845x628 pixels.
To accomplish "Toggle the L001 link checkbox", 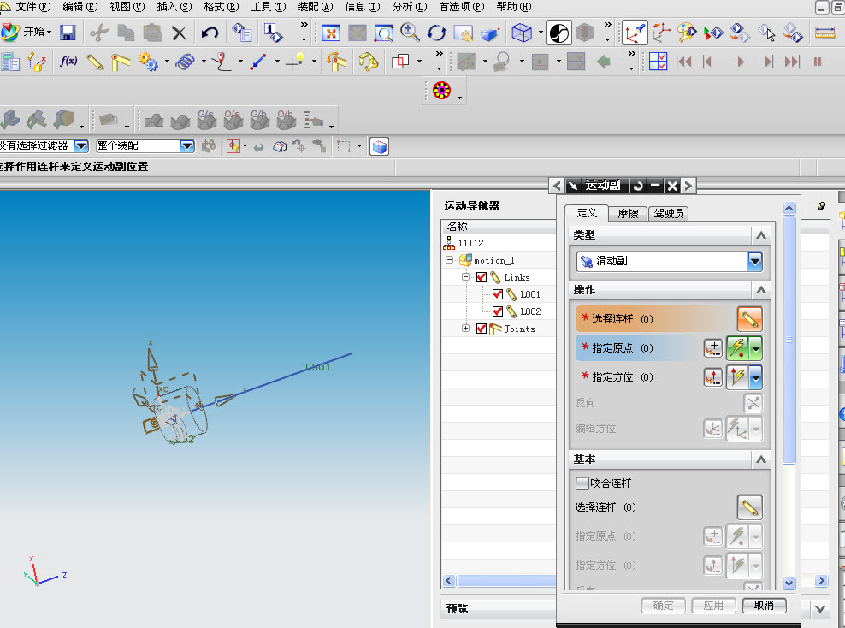I will (x=498, y=294).
